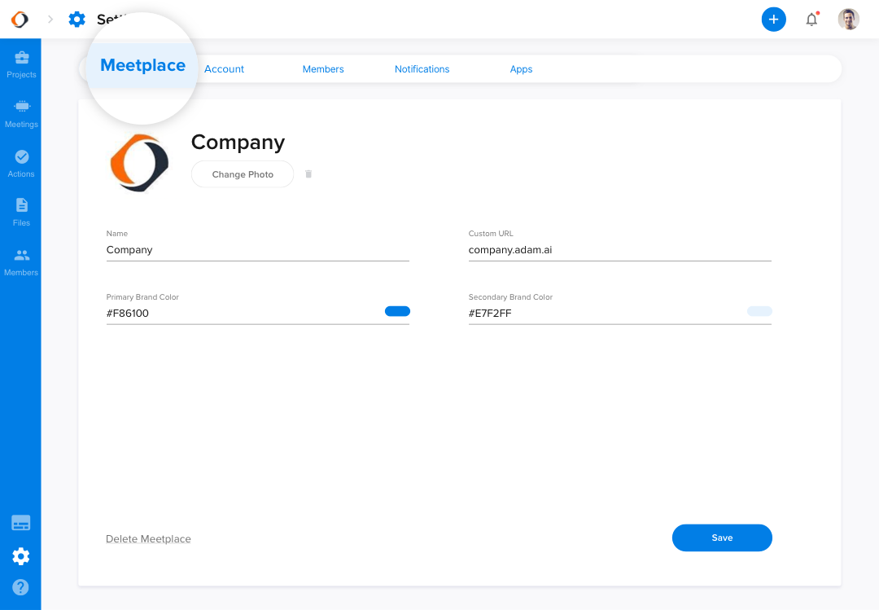Switch to the Members tab

pos(323,69)
